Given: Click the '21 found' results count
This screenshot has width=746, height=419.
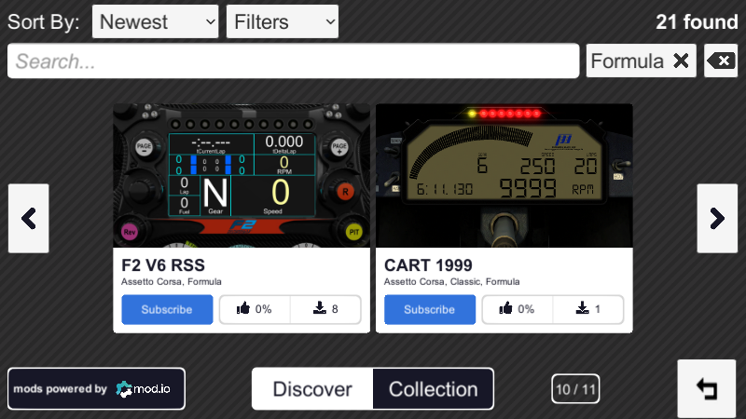Looking at the screenshot, I should tap(697, 21).
